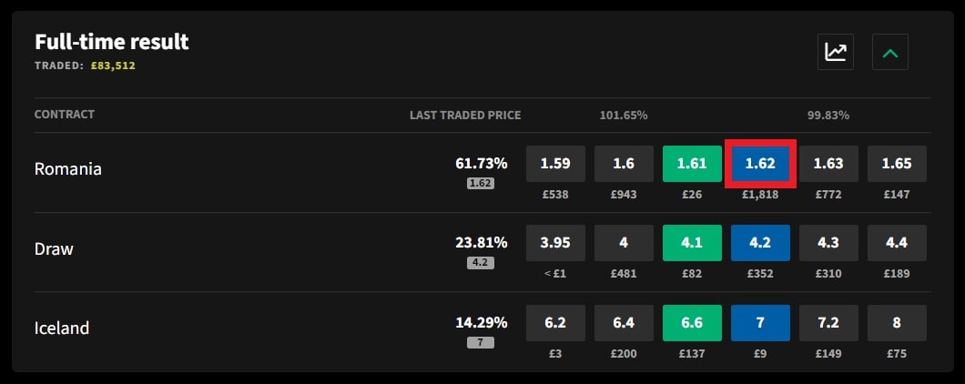
Task: Collapse the Full-time result market
Action: (x=889, y=52)
